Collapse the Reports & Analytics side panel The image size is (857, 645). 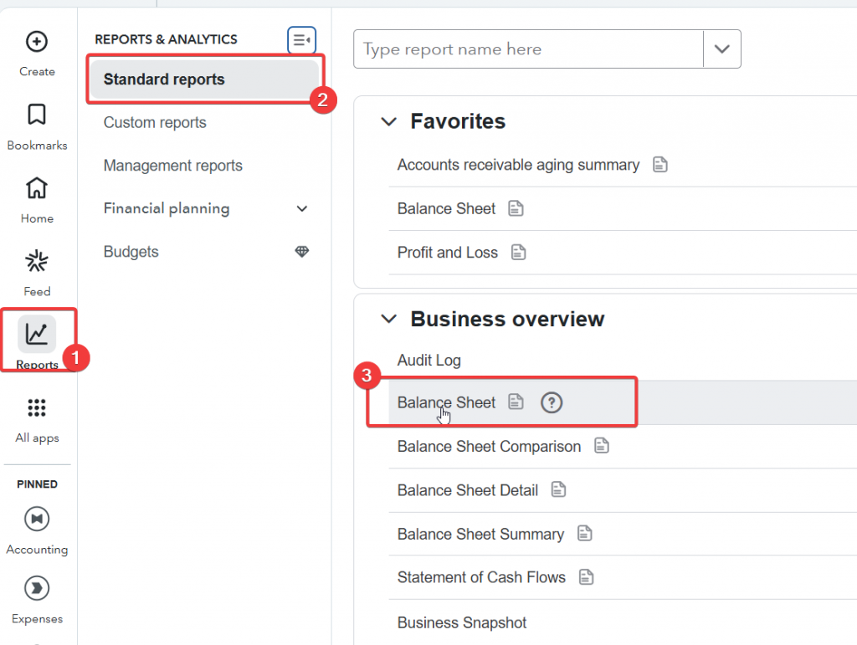301,39
